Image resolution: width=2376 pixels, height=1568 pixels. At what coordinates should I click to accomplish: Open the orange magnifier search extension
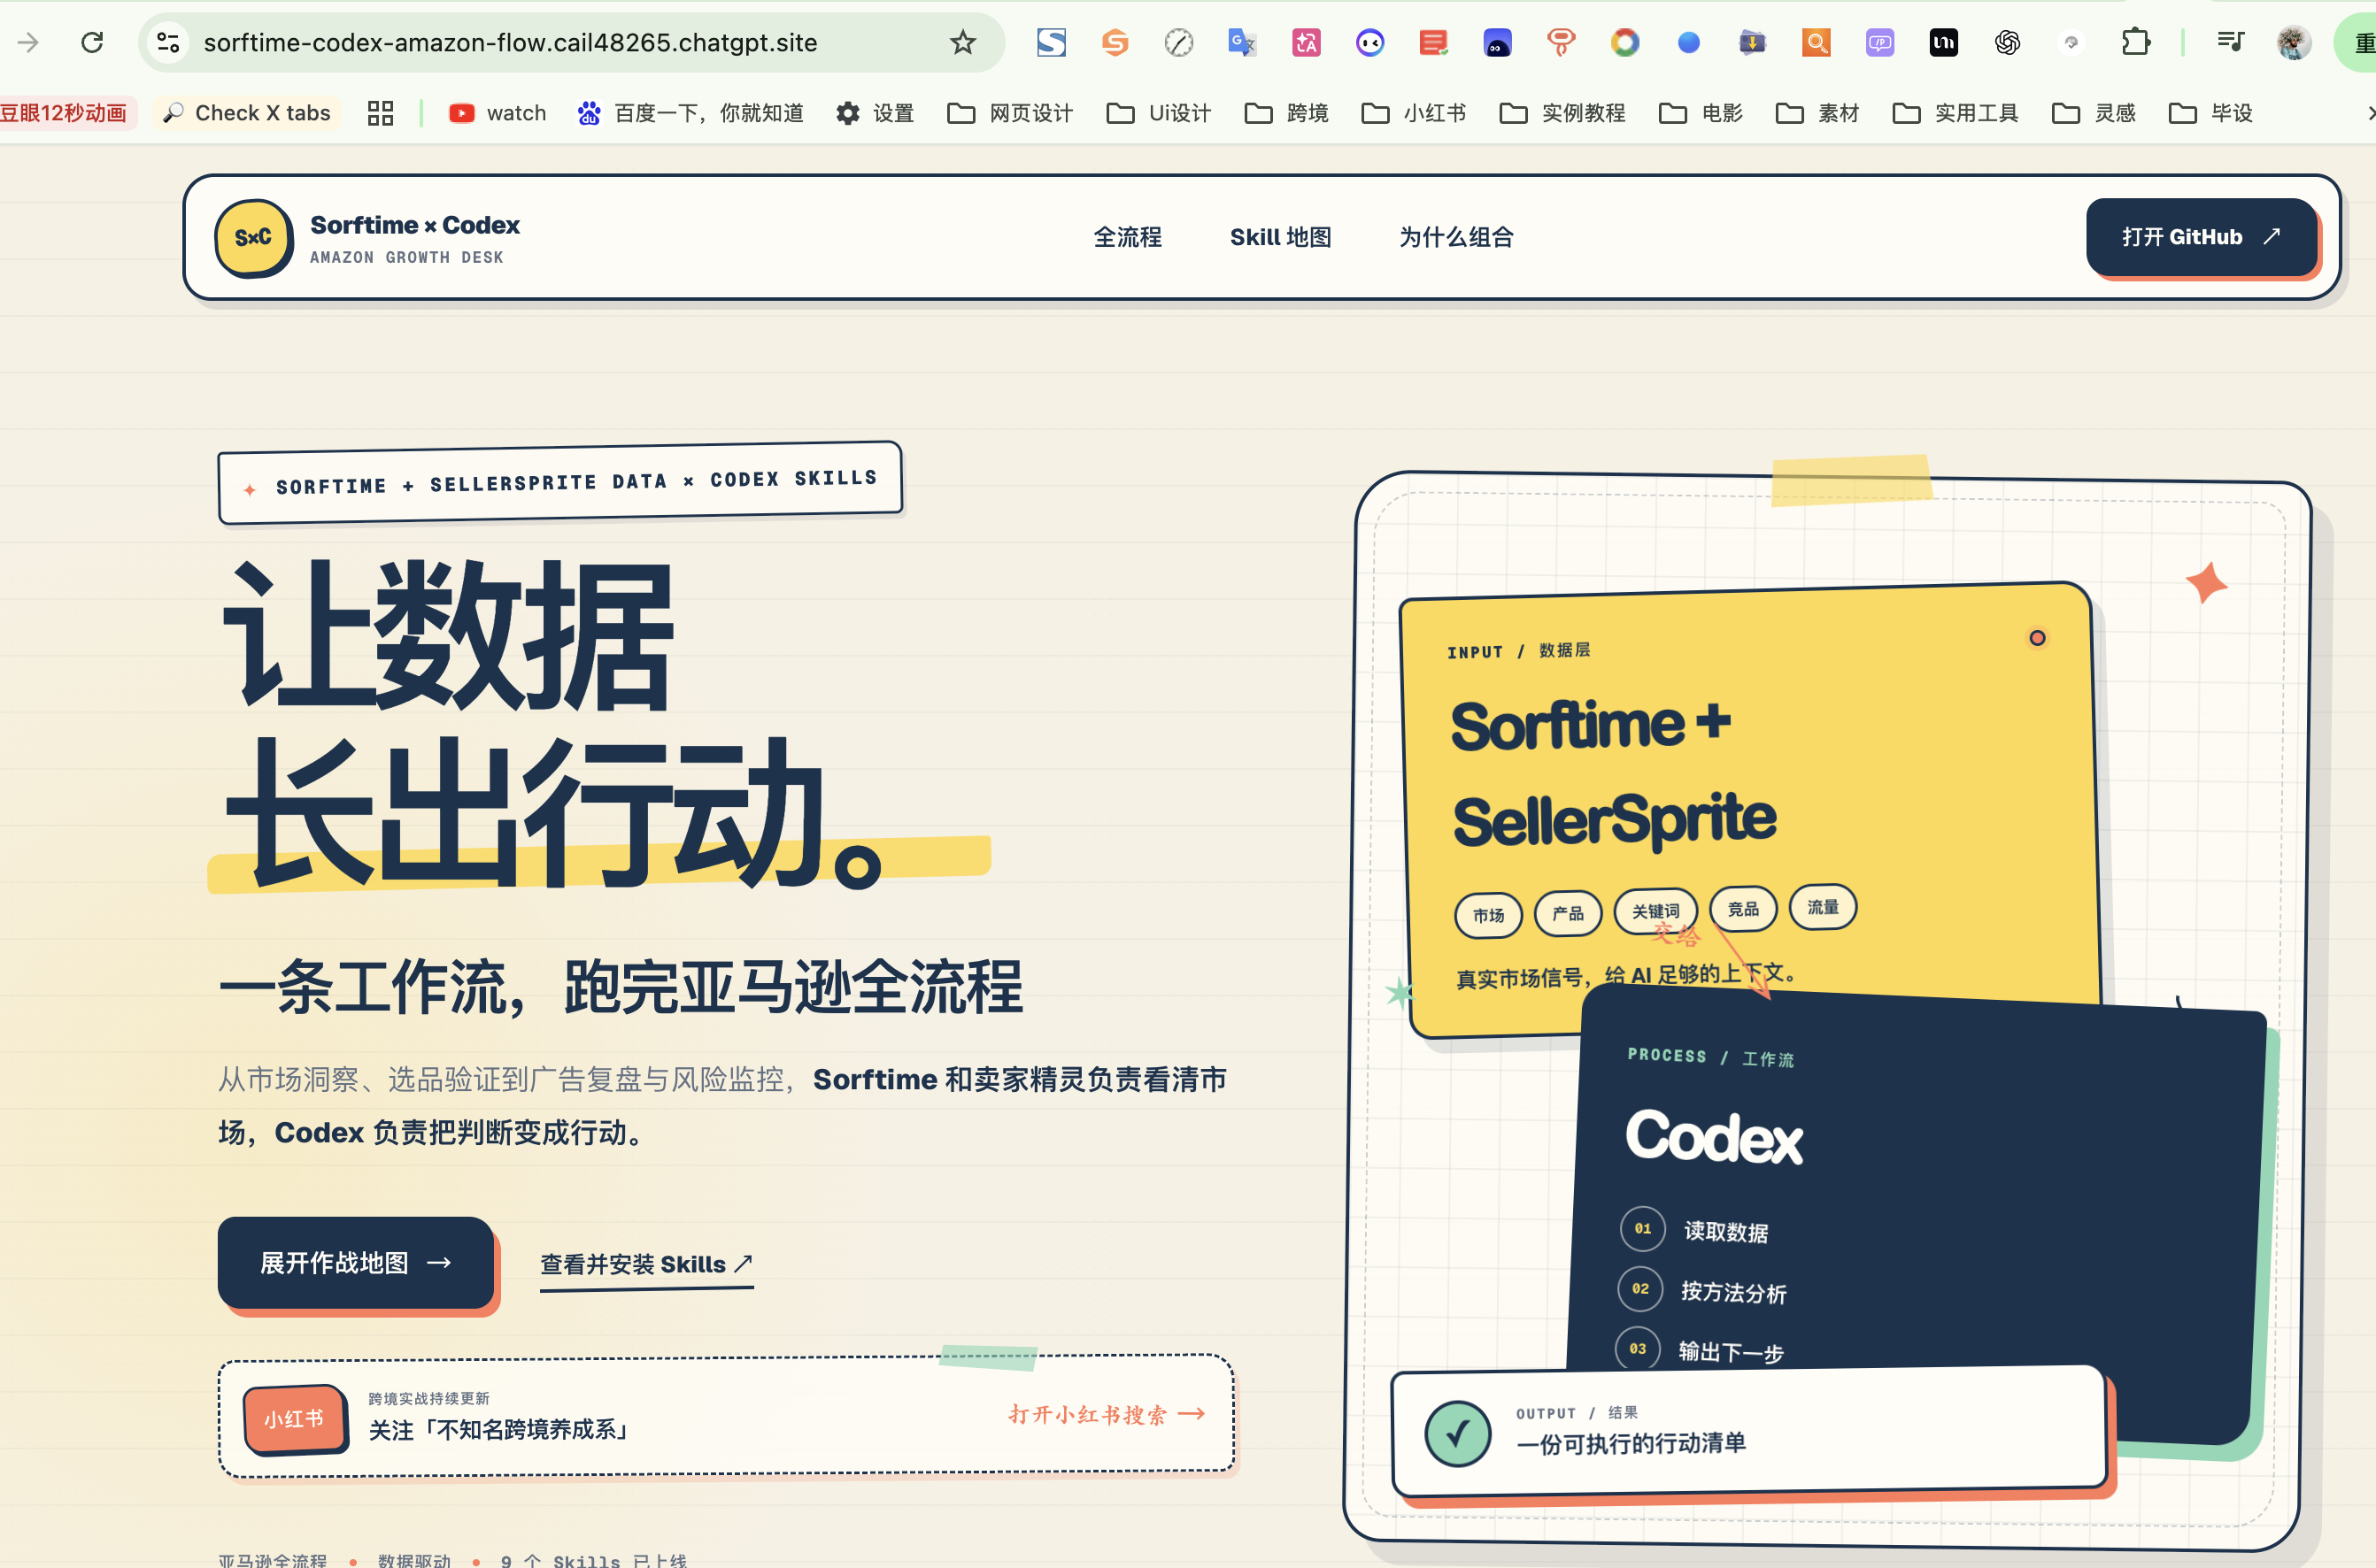(x=1816, y=42)
